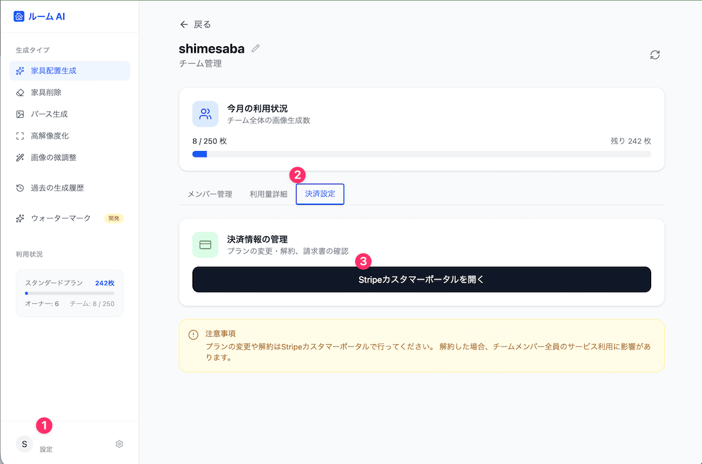Switch to the メンバー管理 tab
This screenshot has height=464, width=702.
click(210, 194)
